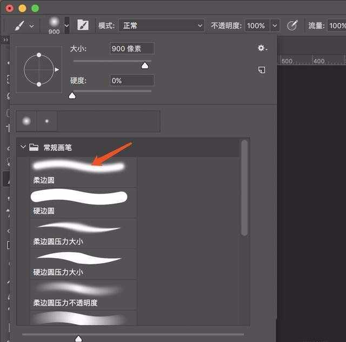
Task: Click the 大小 size slider handle
Action: (x=144, y=65)
